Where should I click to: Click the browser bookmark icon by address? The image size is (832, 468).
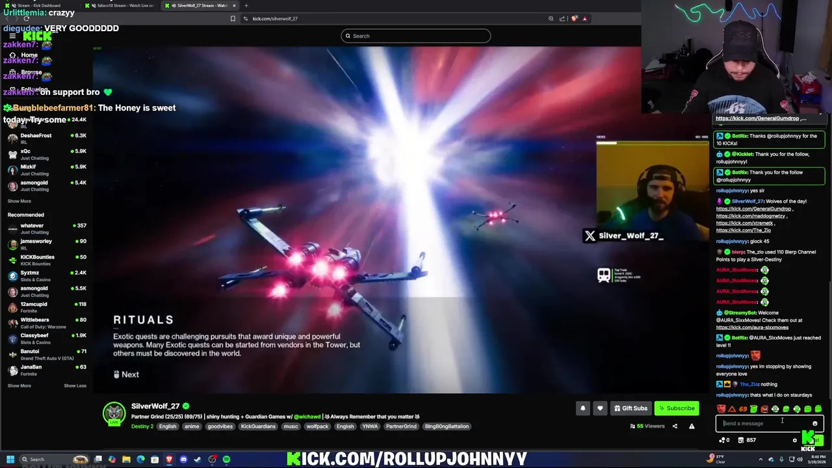pyautogui.click(x=233, y=19)
